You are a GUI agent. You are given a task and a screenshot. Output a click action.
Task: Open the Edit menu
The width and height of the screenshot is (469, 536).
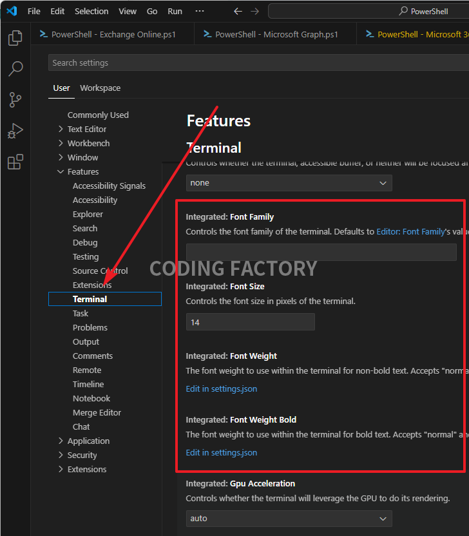[57, 12]
